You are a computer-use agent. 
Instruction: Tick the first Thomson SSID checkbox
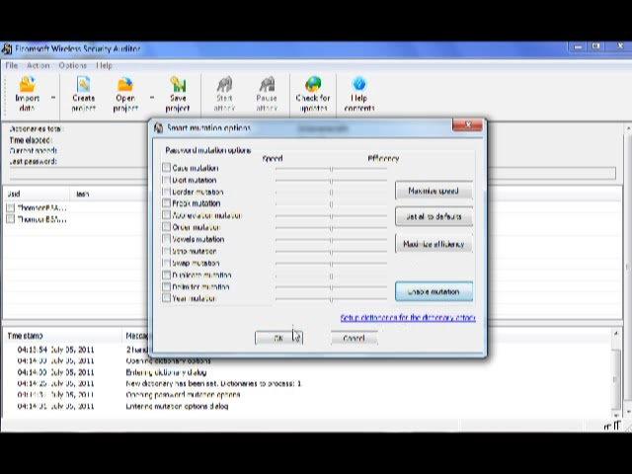point(11,208)
